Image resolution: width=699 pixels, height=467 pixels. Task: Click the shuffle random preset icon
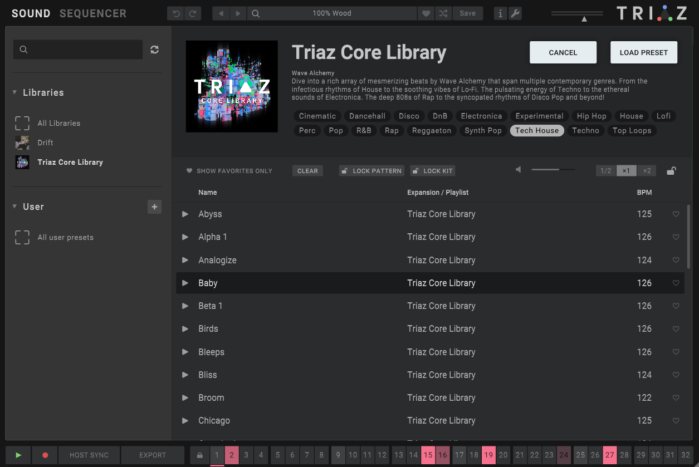click(443, 13)
